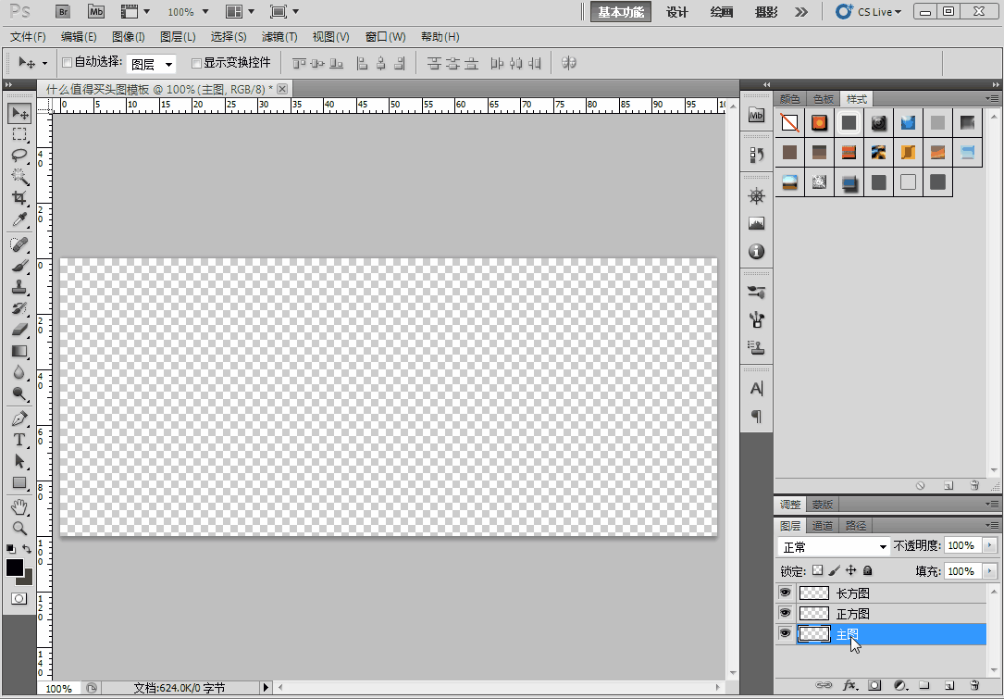Open the Character panel icon
1004x699 pixels.
(756, 388)
